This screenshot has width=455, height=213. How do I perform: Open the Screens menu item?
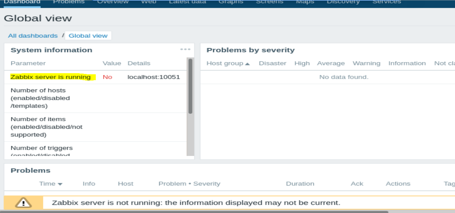270,2
